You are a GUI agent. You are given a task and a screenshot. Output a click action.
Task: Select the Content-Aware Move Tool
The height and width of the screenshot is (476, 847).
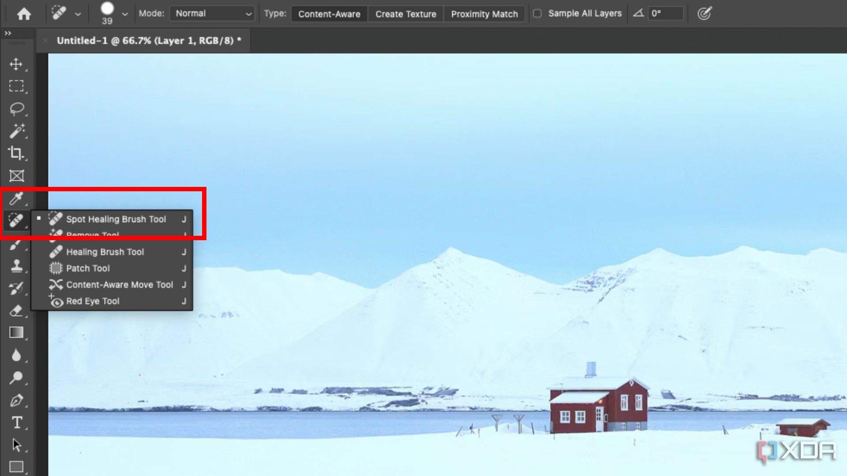pyautogui.click(x=119, y=285)
